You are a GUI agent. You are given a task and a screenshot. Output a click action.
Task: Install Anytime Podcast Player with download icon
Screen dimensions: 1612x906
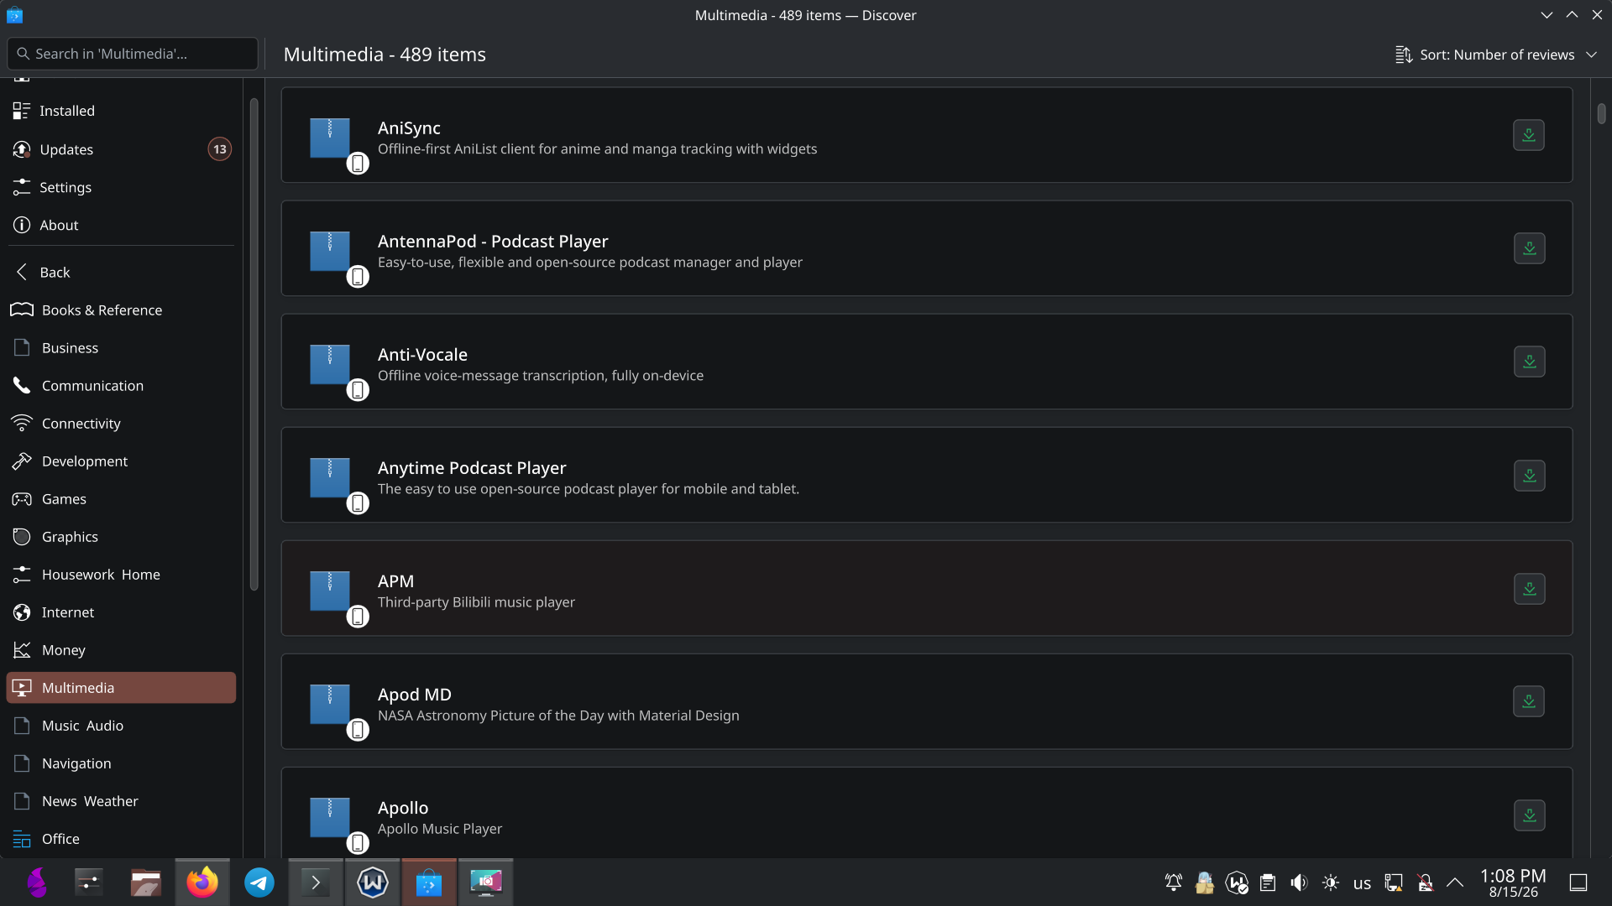1529,476
